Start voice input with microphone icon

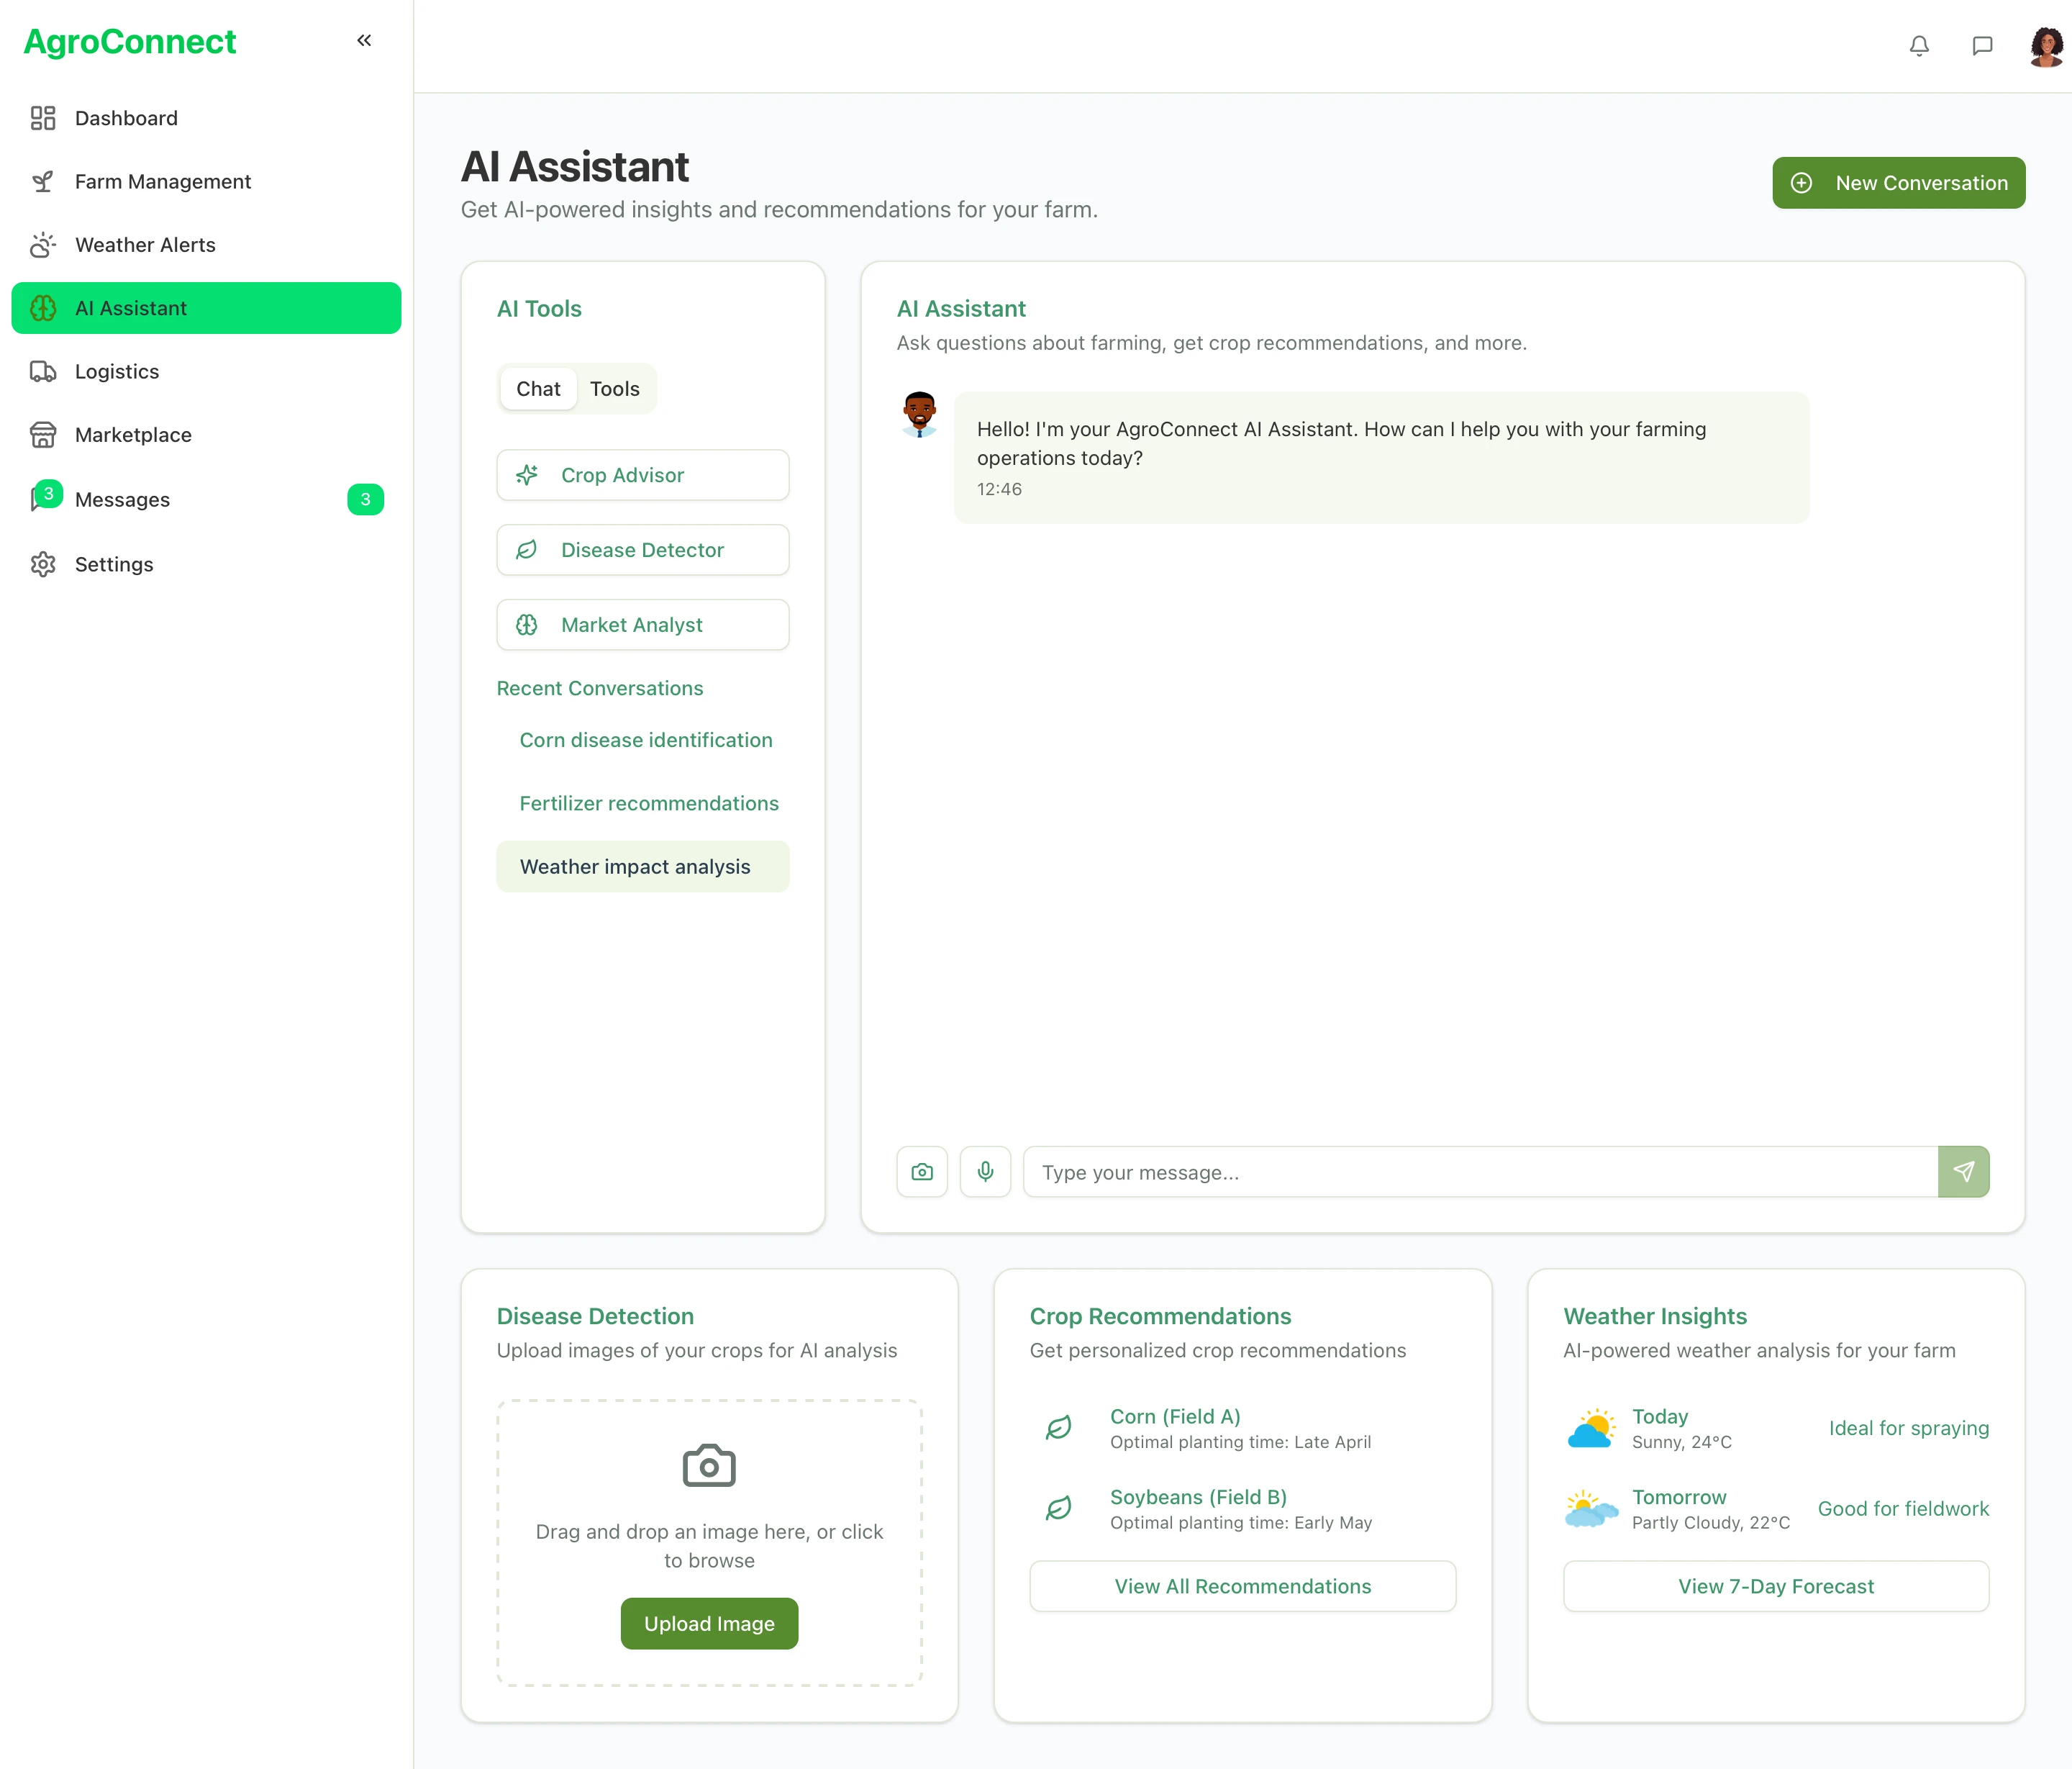click(x=985, y=1172)
